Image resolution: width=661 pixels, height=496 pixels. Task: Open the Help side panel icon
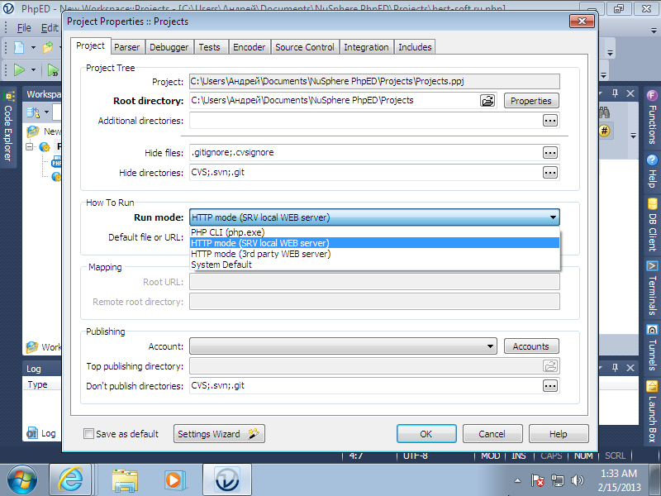coord(652,160)
